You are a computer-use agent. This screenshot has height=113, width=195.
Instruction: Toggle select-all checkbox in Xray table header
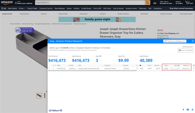tap(49, 65)
